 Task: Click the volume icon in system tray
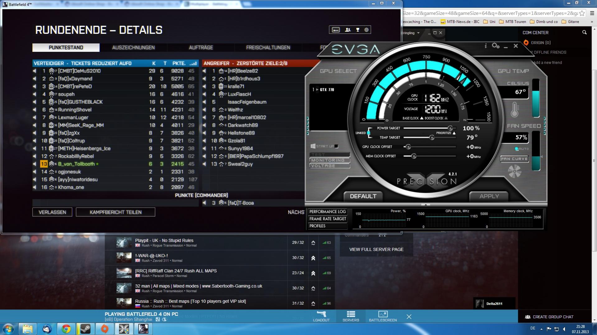click(x=564, y=329)
